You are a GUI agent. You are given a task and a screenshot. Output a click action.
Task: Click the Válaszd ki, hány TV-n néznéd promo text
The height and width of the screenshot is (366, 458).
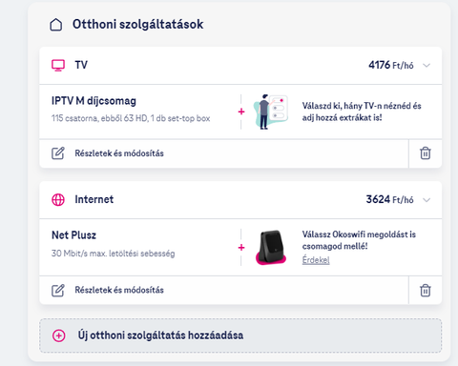[362, 112]
